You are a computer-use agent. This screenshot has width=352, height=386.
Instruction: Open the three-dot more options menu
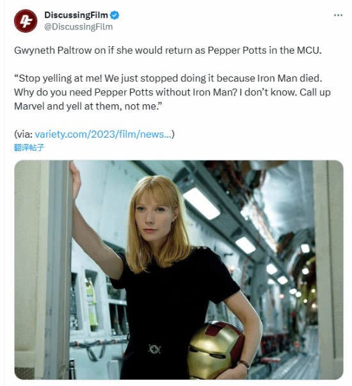(338, 15)
